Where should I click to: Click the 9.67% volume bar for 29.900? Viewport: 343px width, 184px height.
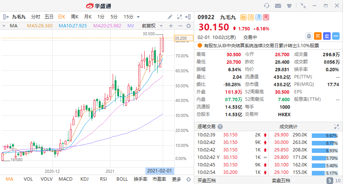[325, 136]
